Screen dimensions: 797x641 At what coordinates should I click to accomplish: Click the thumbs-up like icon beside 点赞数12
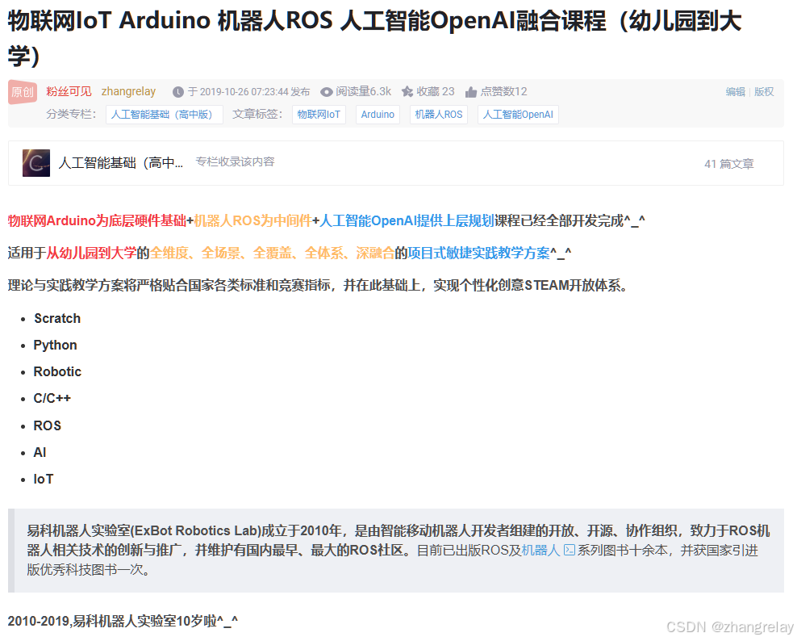coord(471,92)
